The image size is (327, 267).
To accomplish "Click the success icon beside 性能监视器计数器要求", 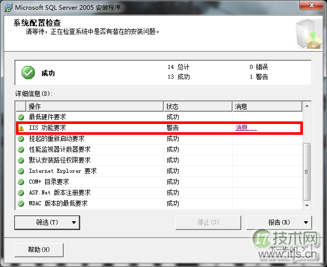I will pos(21,150).
